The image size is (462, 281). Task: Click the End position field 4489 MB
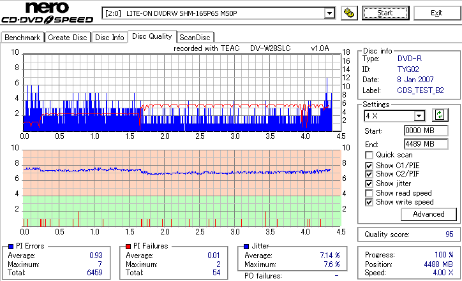426,144
